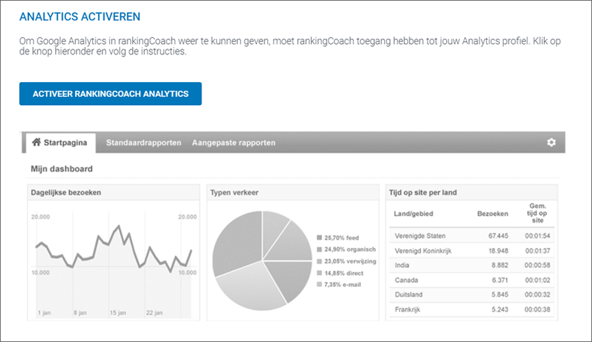
Task: Click the 1 jan axis label
Action: pyautogui.click(x=44, y=312)
